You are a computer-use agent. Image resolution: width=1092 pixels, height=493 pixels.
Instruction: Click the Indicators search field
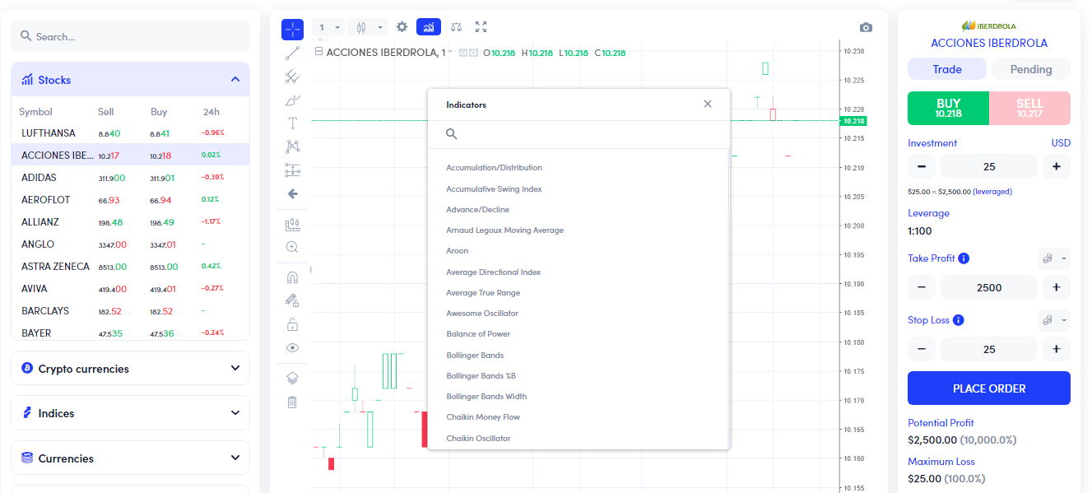[579, 133]
